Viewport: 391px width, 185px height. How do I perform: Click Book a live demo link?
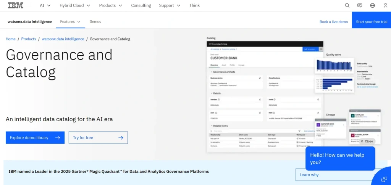tap(334, 22)
